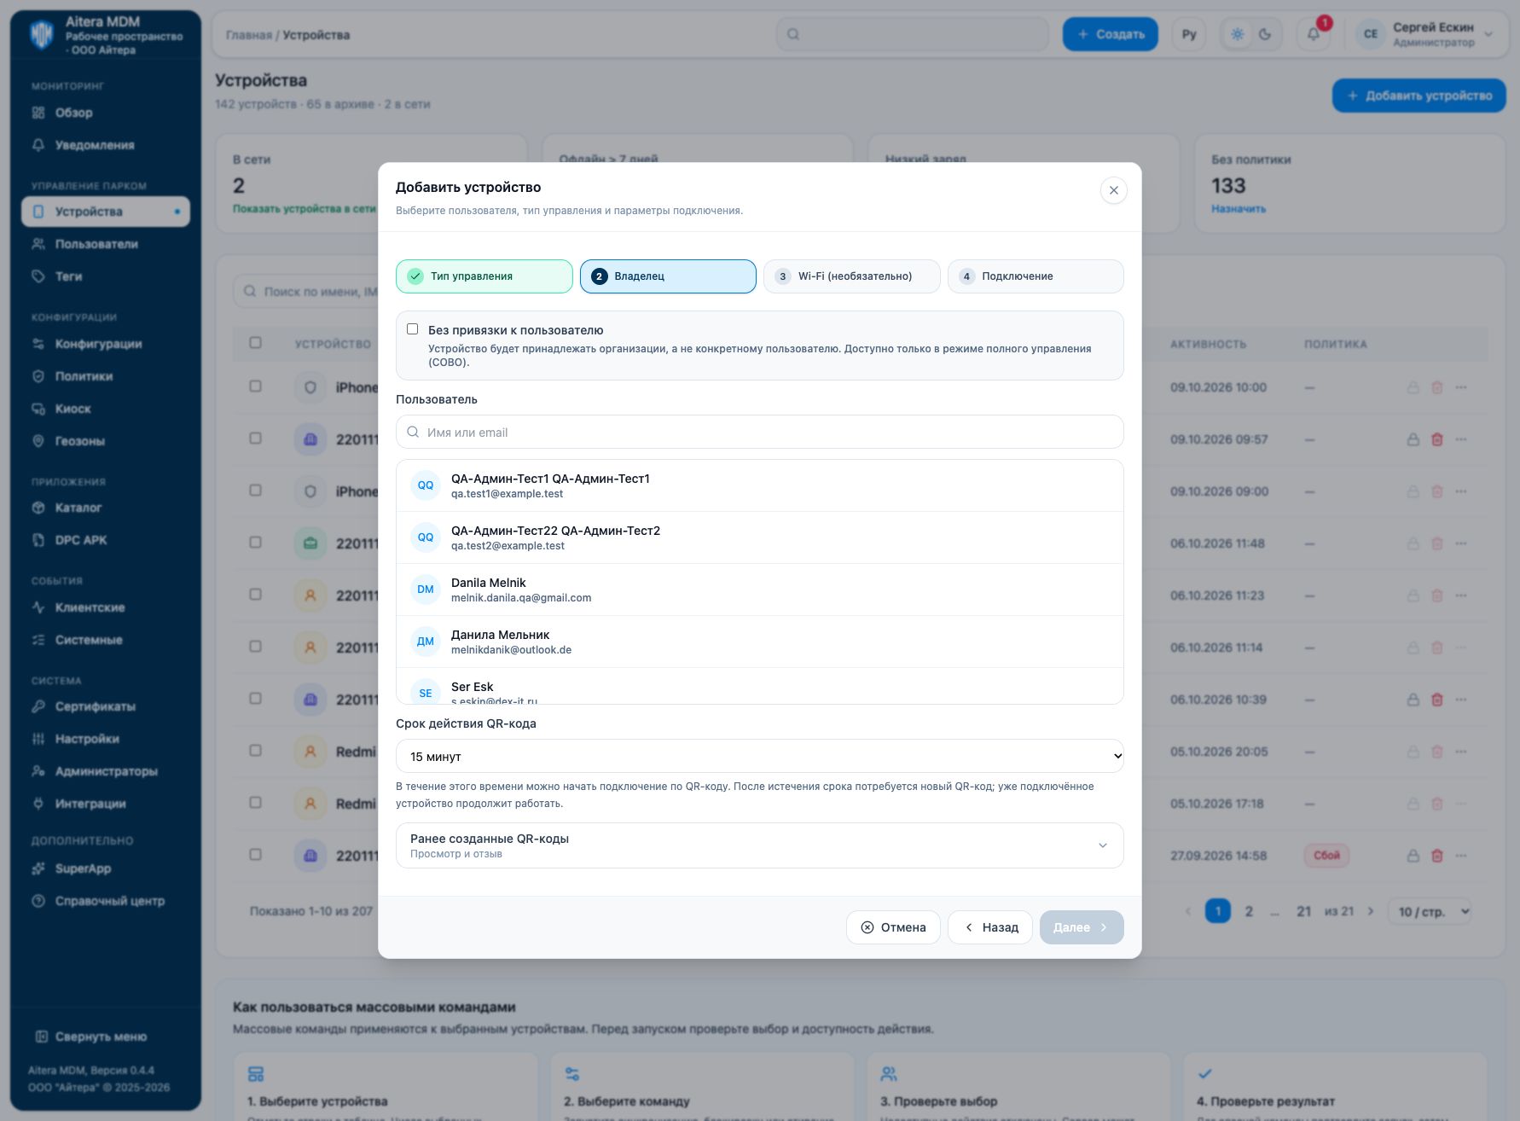Select user qa.test2@example.test
Screen dimensions: 1520x1121
(759, 537)
